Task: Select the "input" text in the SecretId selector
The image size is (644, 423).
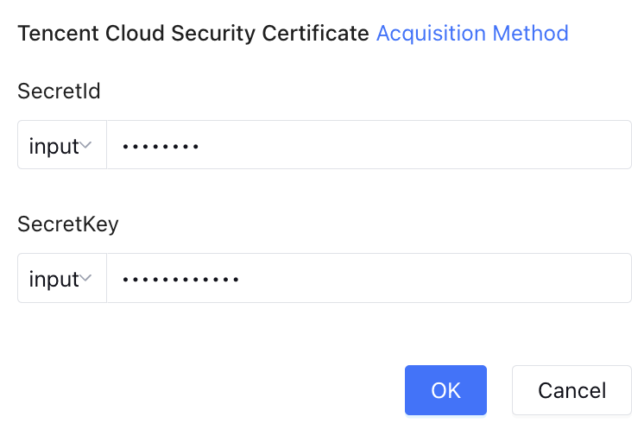Action: [54, 146]
